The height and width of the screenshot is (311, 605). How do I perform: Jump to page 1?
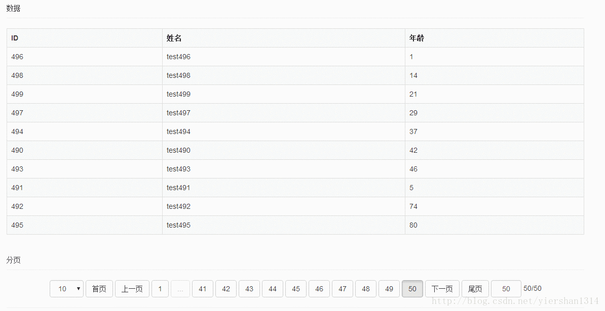coord(160,289)
